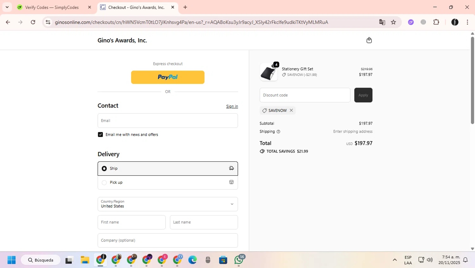
Task: Open WhatsApp from the taskbar
Action: [x=239, y=260]
